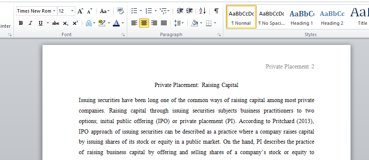Click the font color swatch
This screenshot has width=369, height=160.
(x=116, y=23)
